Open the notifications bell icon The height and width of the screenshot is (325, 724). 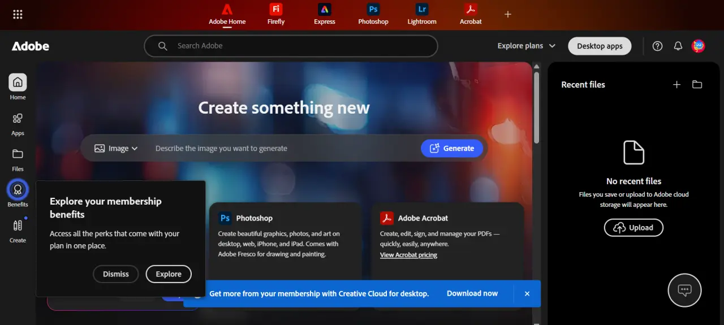coord(678,46)
